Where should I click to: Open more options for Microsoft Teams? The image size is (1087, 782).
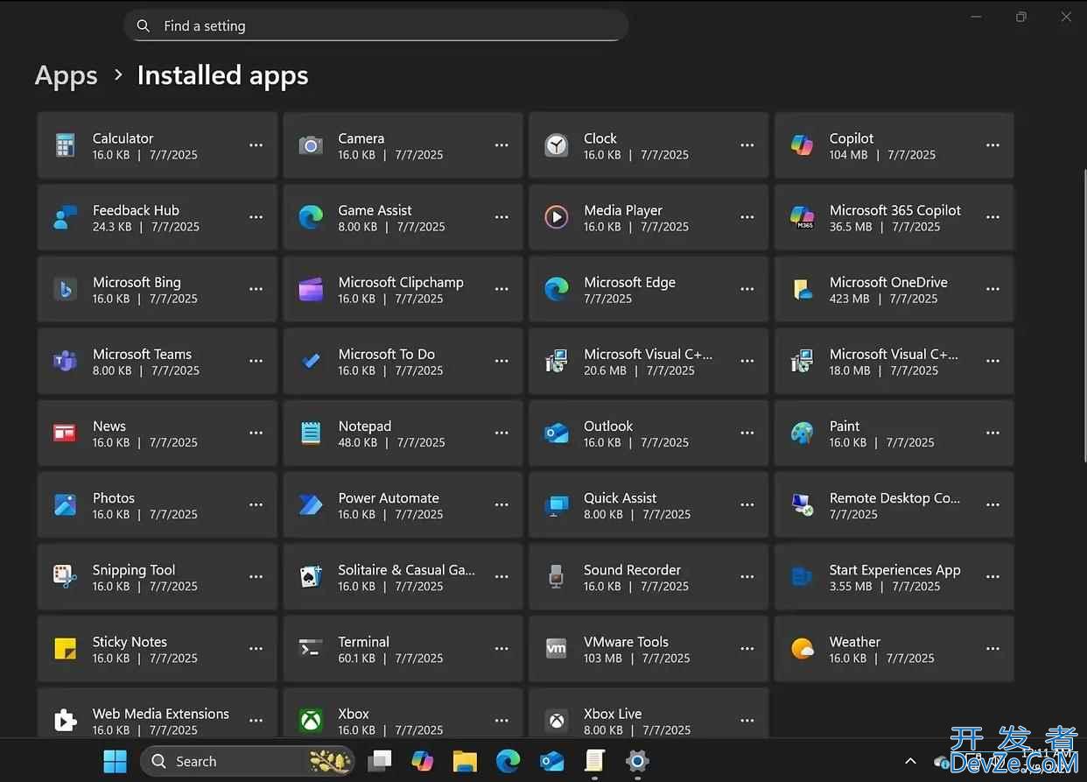[256, 361]
